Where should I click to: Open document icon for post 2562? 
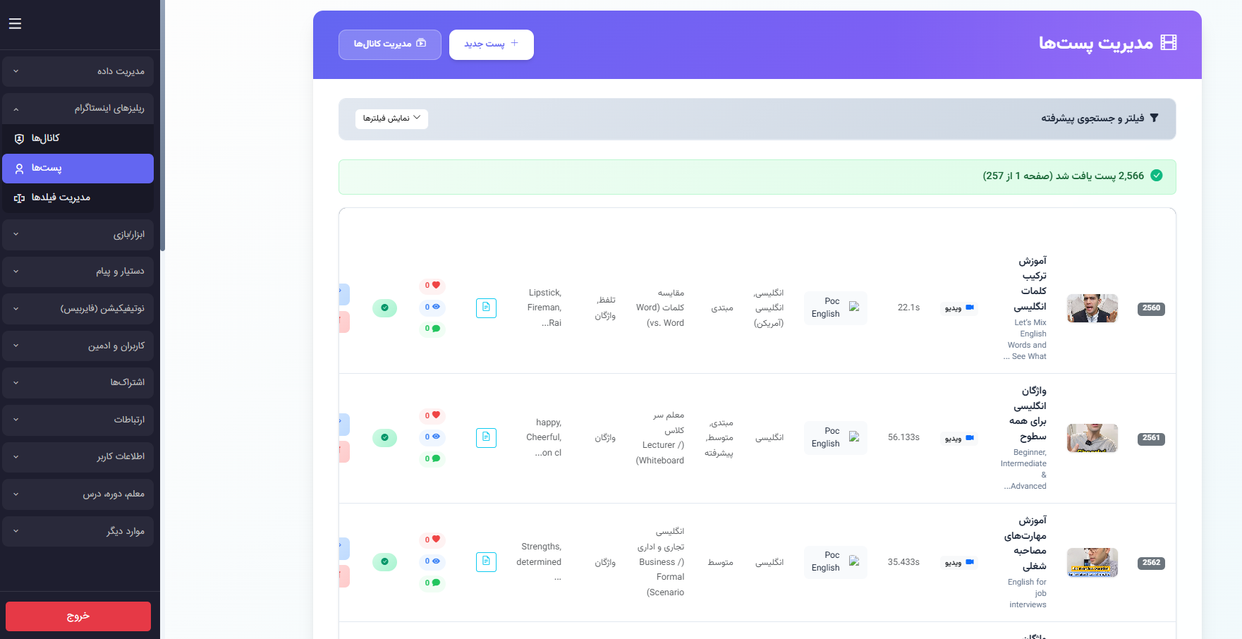coord(486,561)
